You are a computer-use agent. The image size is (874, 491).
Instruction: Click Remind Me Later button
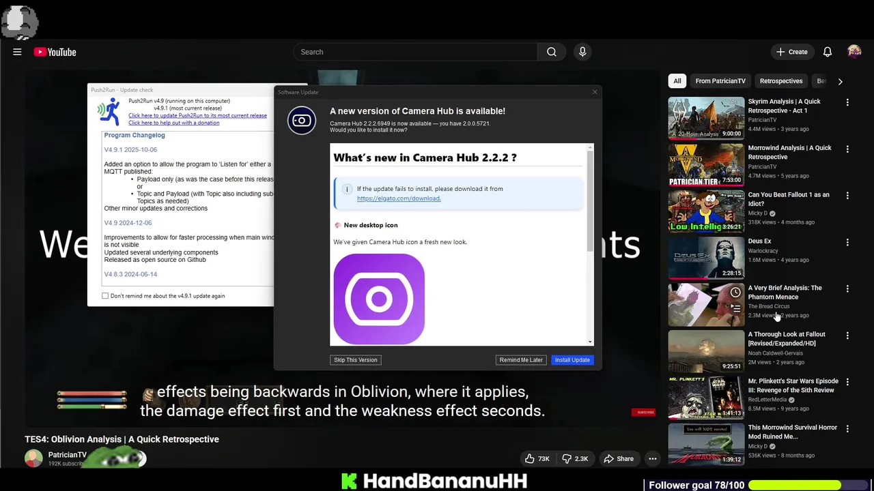(521, 360)
